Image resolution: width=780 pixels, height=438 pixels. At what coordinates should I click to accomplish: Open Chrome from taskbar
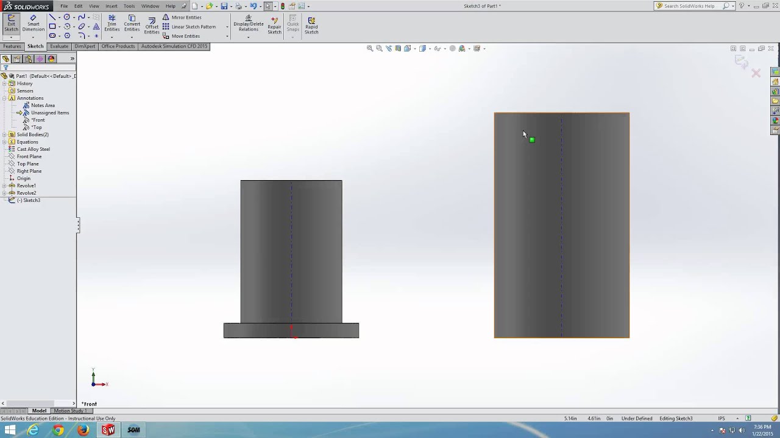click(x=58, y=430)
